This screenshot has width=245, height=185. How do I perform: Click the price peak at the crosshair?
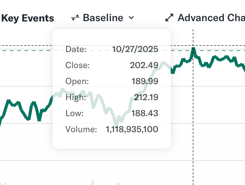193,48
